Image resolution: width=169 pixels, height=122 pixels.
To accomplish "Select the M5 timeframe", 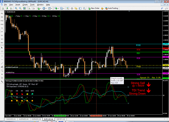I will [2, 17].
